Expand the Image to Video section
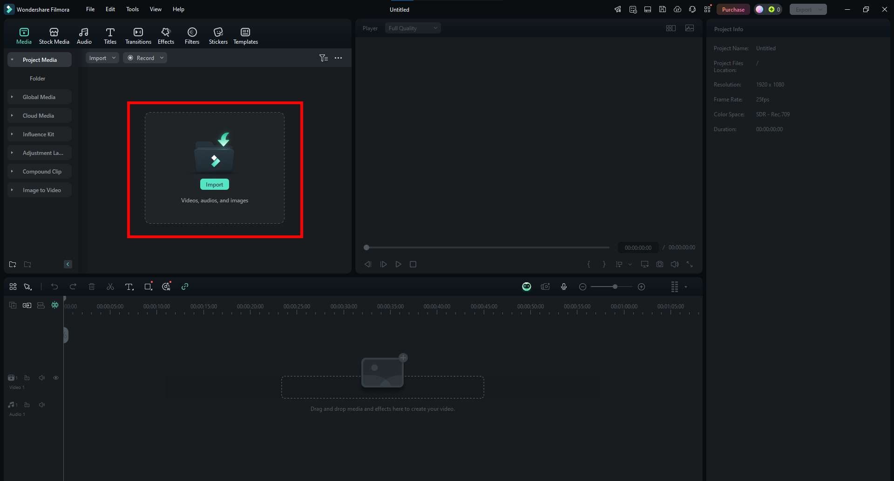This screenshot has width=894, height=481. click(12, 190)
